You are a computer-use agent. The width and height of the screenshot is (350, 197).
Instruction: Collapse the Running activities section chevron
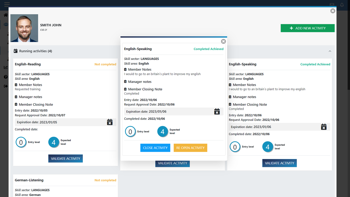click(330, 51)
